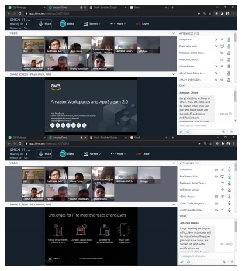242x271 pixels.
Task: Click IMAM BADRUDIN muted mic icon, Challenges slide window
Action: click(x=229, y=210)
